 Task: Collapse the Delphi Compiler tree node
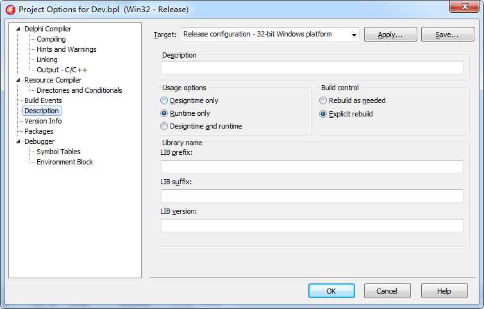(18, 29)
